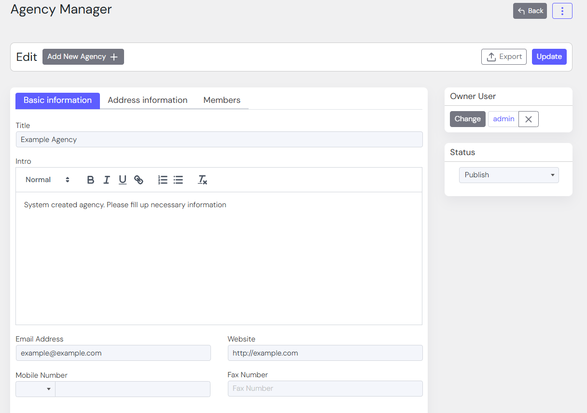
Task: Clear text formatting in Intro editor
Action: [202, 180]
